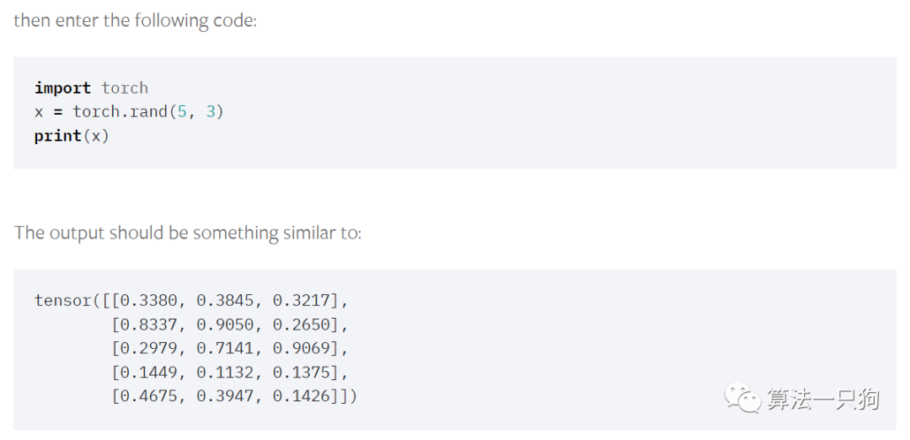Click the value 0.2979 in the tensor
Viewport: 910px width, 440px height.
149,348
